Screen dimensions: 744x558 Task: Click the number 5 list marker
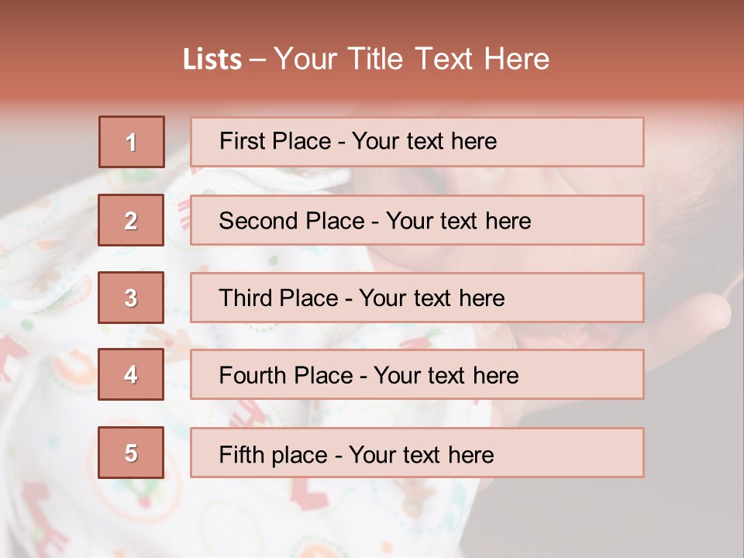131,453
